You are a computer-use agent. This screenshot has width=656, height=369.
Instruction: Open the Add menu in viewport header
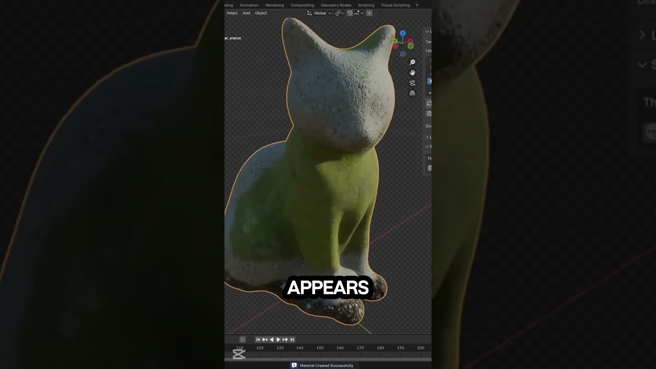(x=246, y=13)
